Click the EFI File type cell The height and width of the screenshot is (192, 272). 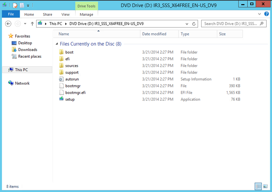[186, 93]
